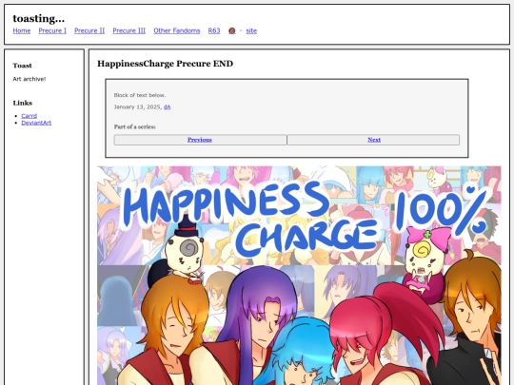The height and width of the screenshot is (385, 514).
Task: Click the HappinessCharge Precure END heading
Action: [x=166, y=64]
